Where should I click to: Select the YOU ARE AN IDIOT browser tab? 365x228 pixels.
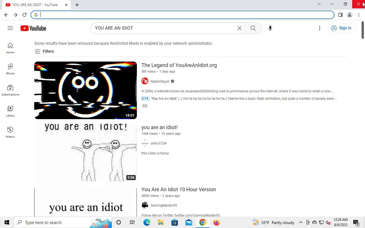pos(36,5)
